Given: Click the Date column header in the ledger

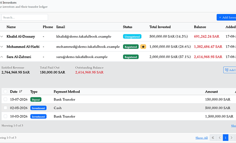Looking at the screenshot, I should pyautogui.click(x=14, y=92).
